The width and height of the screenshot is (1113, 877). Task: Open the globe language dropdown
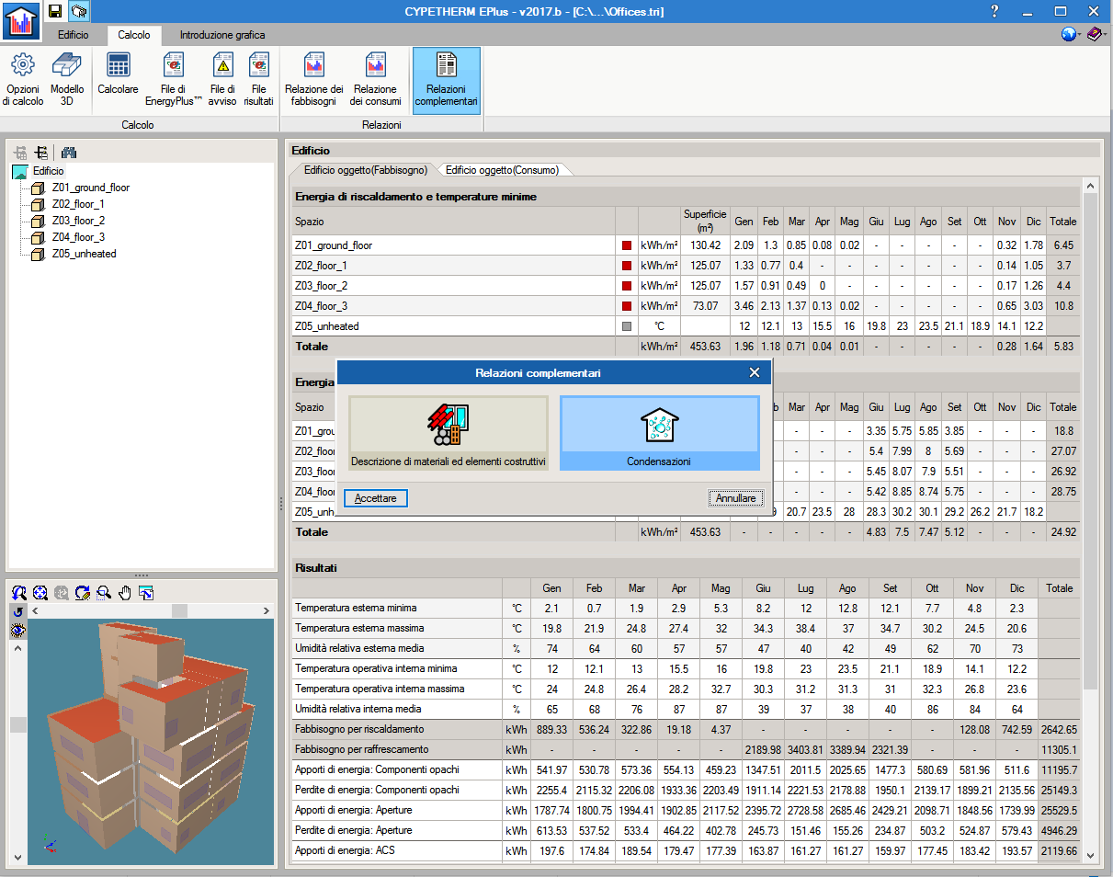tap(1071, 34)
